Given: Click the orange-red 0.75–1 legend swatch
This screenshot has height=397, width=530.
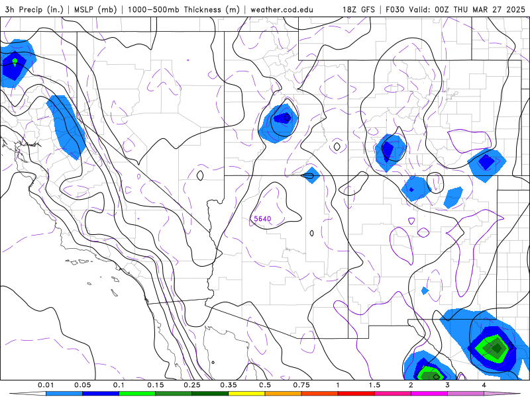Looking at the screenshot, I should tap(320, 394).
